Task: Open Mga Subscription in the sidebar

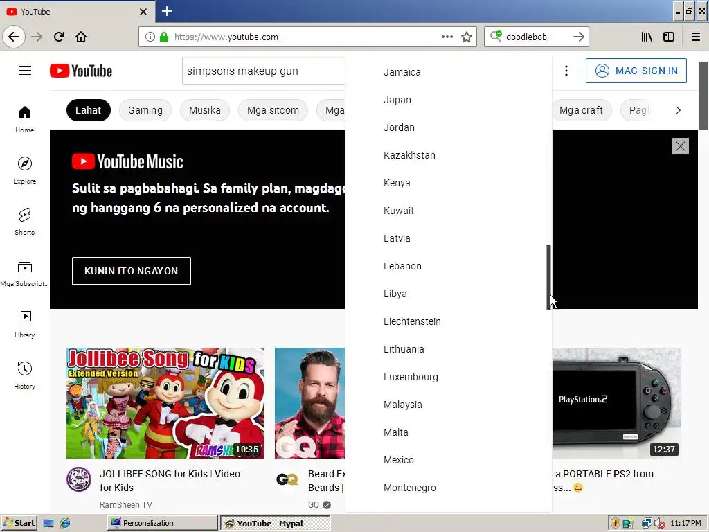Action: [24, 273]
